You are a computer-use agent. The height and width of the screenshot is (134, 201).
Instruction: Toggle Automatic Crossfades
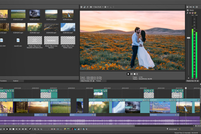76,129
